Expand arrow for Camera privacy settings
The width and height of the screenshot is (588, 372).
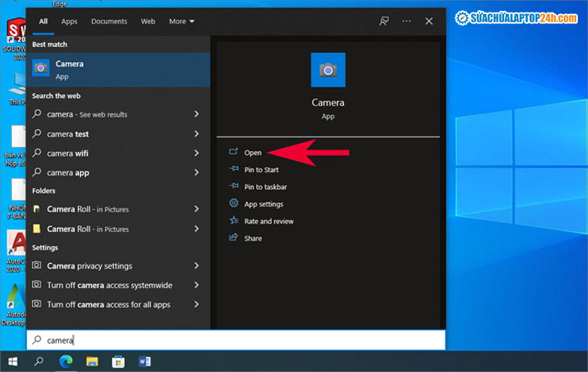(196, 266)
